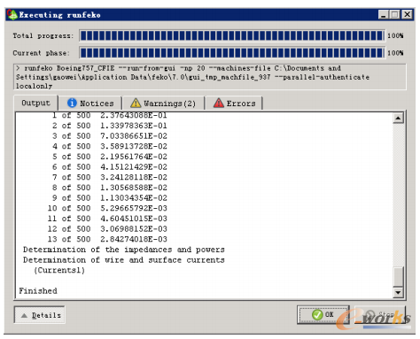Image resolution: width=420 pixels, height=339 pixels.
Task: Select the line '7 of 500 3.24128118E-02'
Action: coord(110,177)
